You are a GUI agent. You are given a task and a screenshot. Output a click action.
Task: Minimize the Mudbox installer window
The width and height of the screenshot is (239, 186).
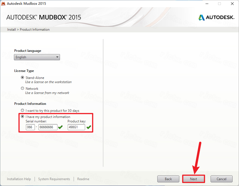pos(207,4)
